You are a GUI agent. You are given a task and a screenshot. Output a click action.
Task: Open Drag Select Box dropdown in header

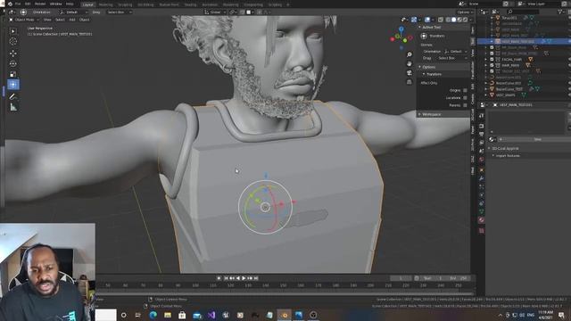(x=119, y=12)
